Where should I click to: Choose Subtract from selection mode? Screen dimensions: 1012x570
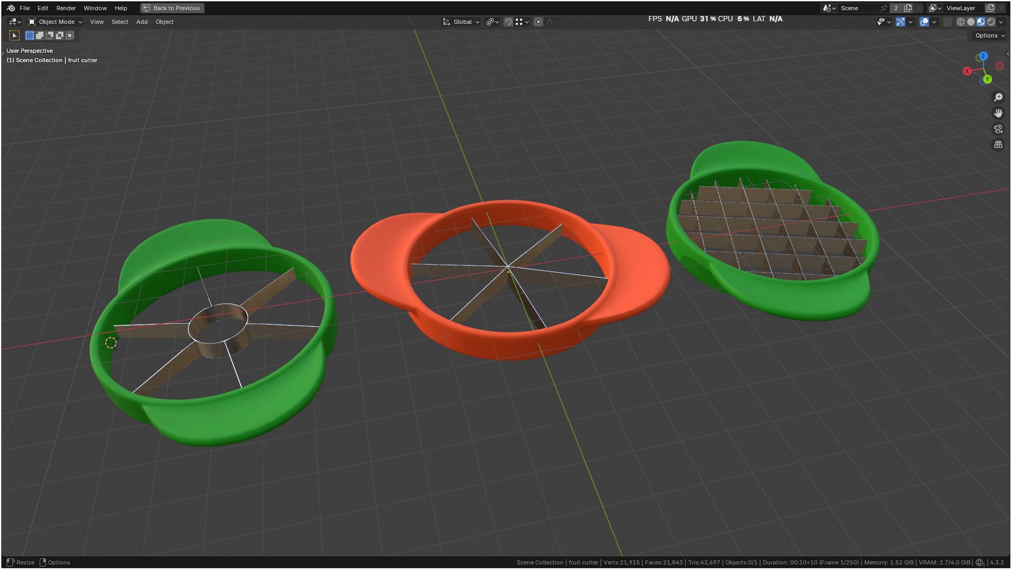click(x=50, y=35)
